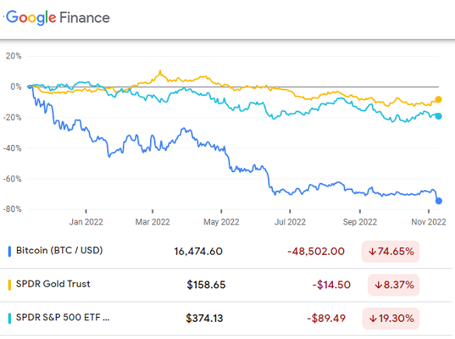Click the 74.65% decline badge

390,252
